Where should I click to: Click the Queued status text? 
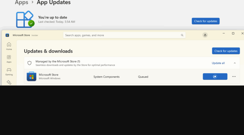(x=143, y=77)
